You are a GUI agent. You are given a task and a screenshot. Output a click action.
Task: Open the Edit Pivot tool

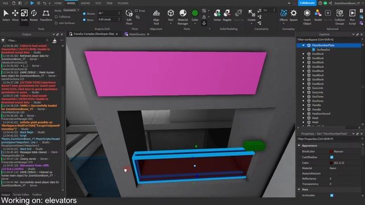(129, 17)
